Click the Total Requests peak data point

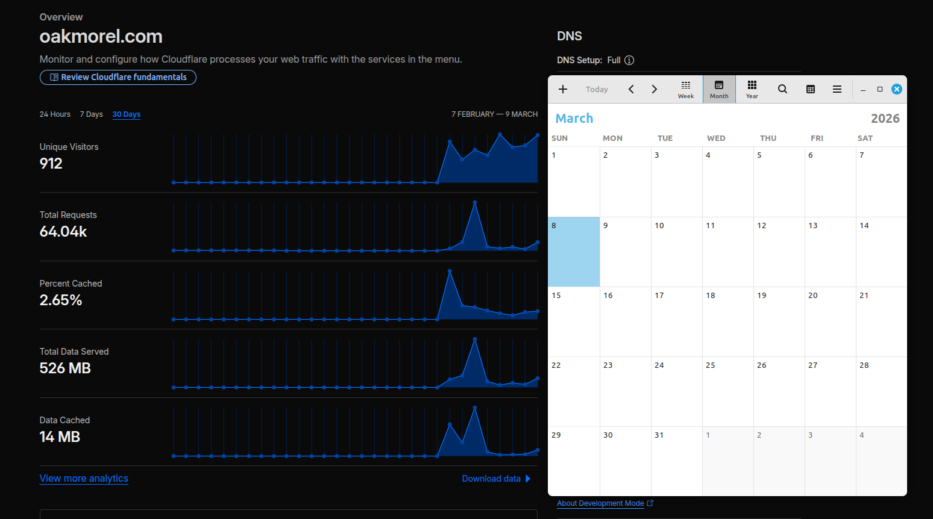coord(475,203)
